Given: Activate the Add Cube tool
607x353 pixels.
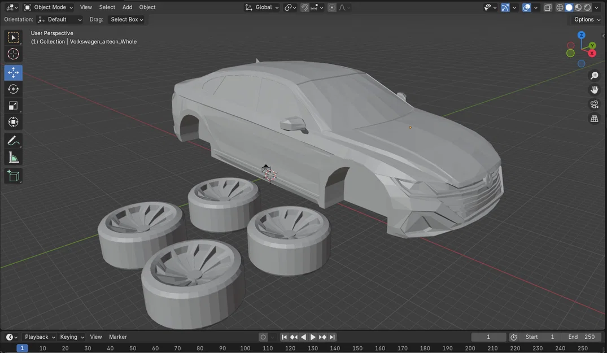Looking at the screenshot, I should click(13, 176).
